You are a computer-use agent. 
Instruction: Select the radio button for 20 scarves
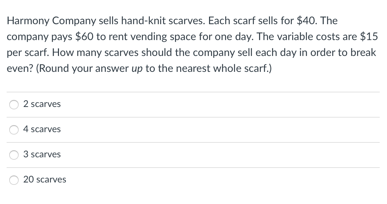click(x=14, y=180)
